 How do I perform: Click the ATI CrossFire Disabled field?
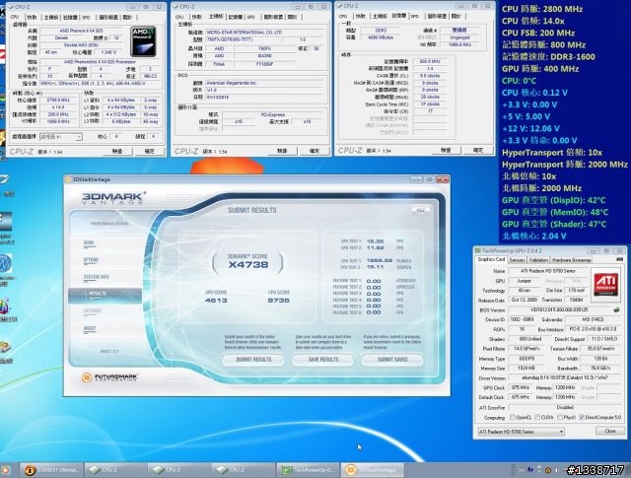[564, 408]
